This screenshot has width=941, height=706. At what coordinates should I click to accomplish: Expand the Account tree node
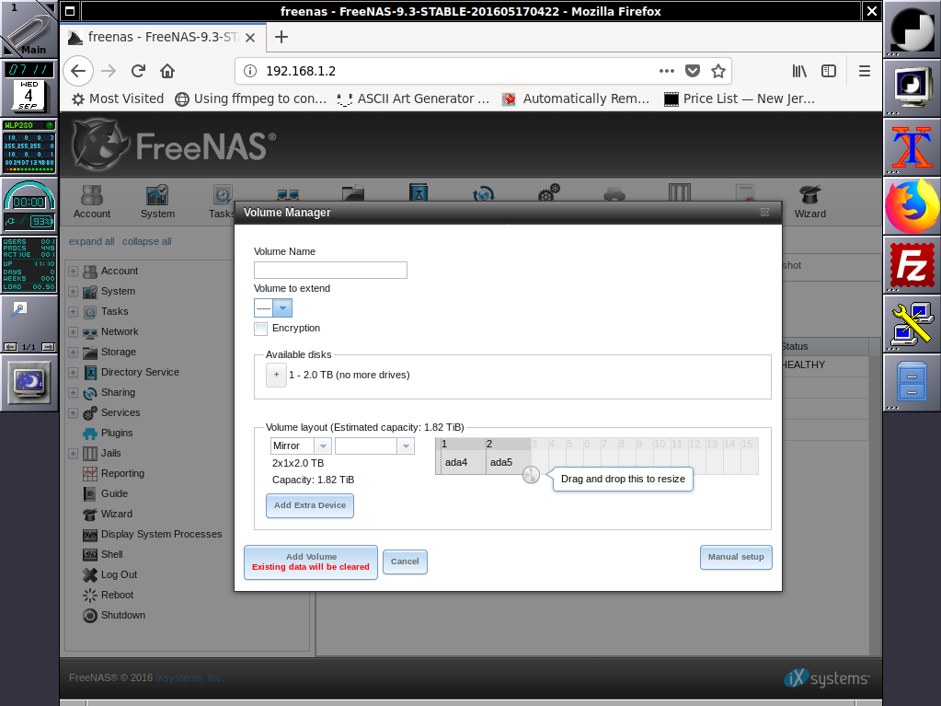point(74,272)
